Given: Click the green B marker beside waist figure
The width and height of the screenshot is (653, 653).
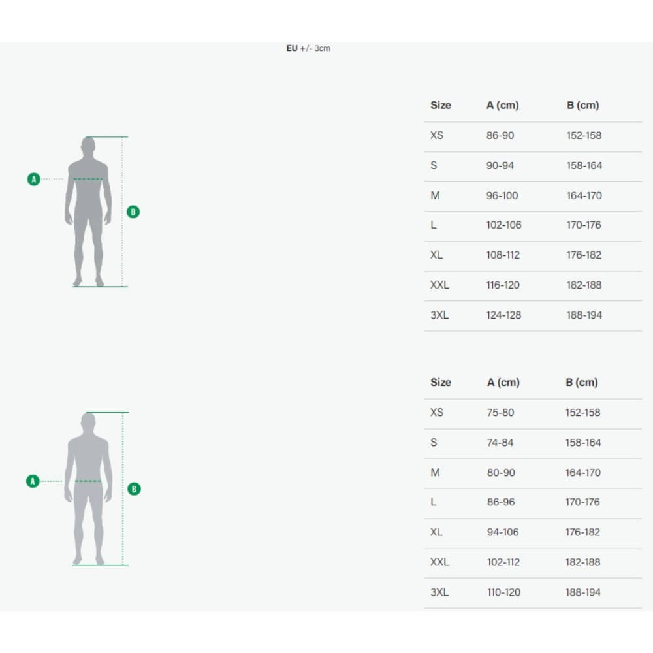Looking at the screenshot, I should [134, 488].
